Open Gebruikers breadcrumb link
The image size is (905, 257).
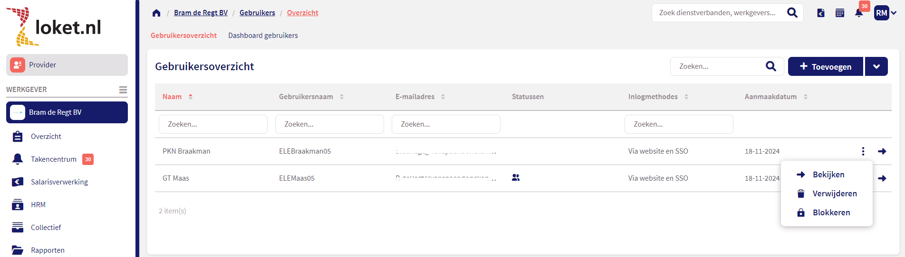(x=257, y=13)
